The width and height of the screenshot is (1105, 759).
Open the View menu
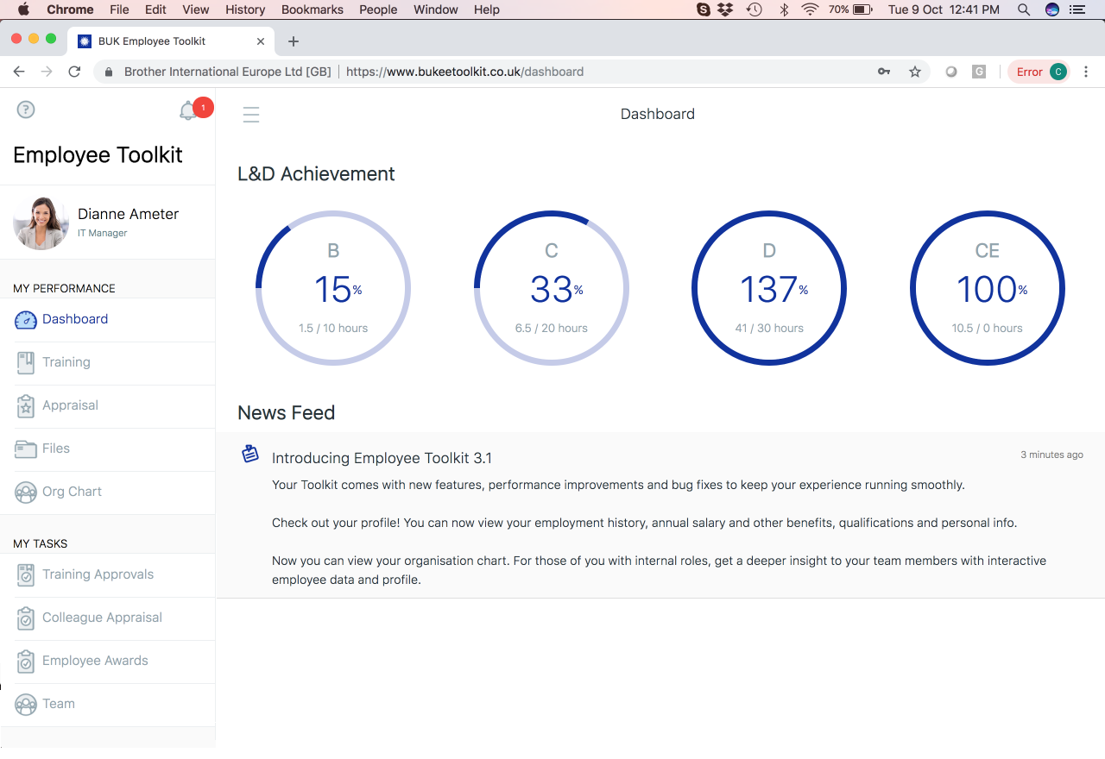[x=196, y=9]
